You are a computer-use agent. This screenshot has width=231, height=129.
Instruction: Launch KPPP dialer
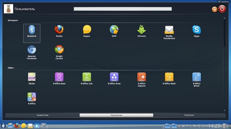coord(114,31)
